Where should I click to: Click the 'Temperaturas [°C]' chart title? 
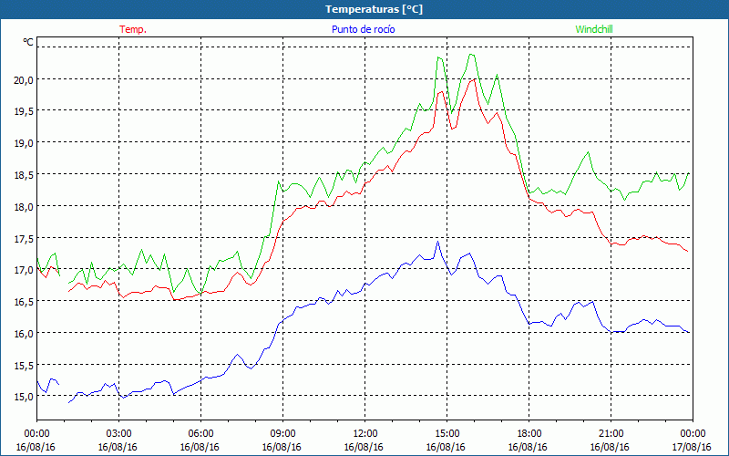(x=374, y=9)
